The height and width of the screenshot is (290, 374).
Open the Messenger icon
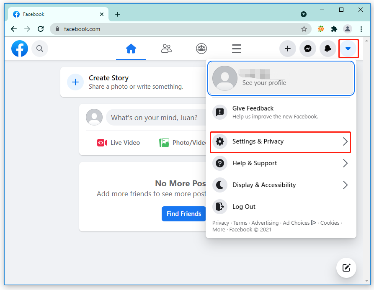308,49
